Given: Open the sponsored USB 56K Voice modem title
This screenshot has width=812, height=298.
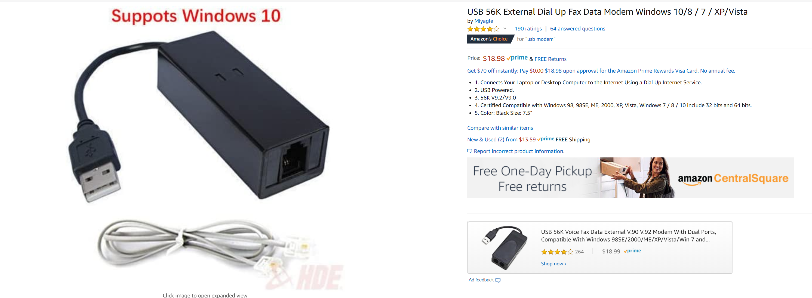Looking at the screenshot, I should [x=628, y=236].
